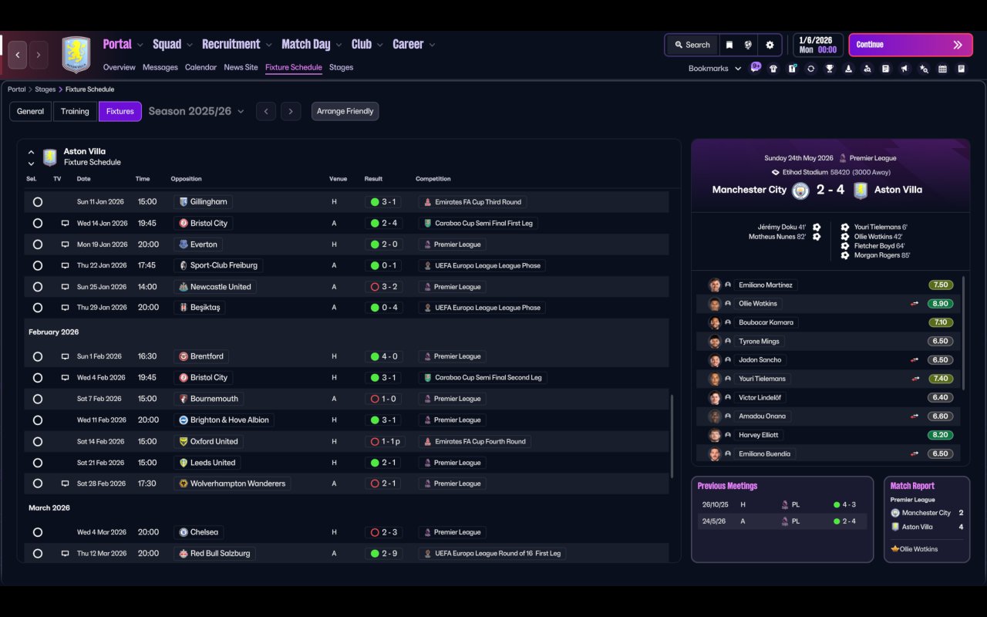The image size is (987, 617).
Task: Expand the Portal menu dropdown arrow
Action: pos(140,45)
